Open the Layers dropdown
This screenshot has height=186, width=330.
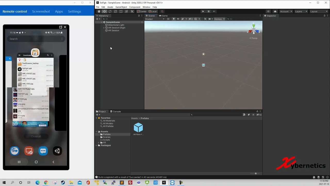[301, 11]
